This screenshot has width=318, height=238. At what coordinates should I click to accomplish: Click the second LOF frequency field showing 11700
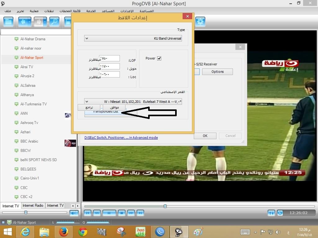coord(110,66)
